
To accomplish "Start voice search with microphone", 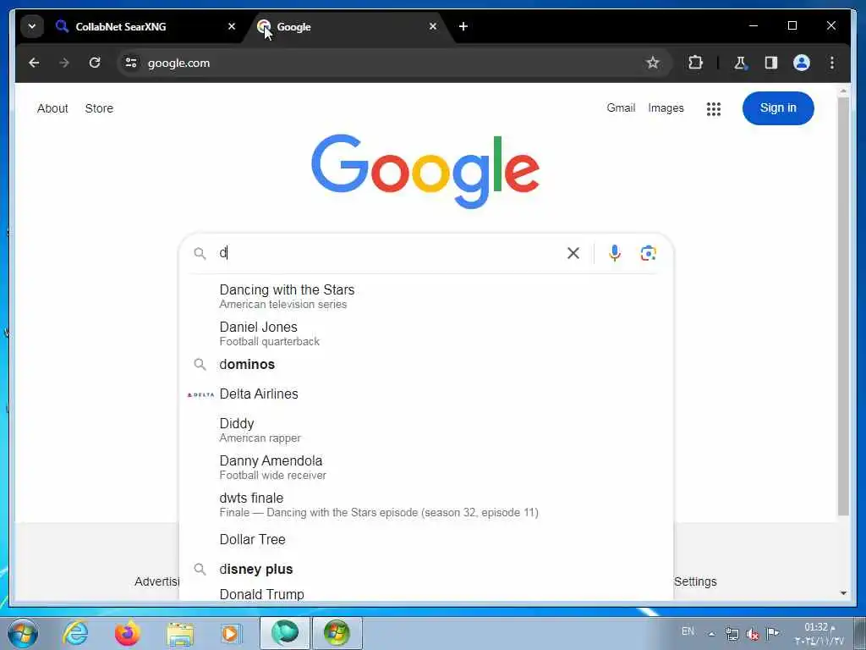I will (x=614, y=253).
